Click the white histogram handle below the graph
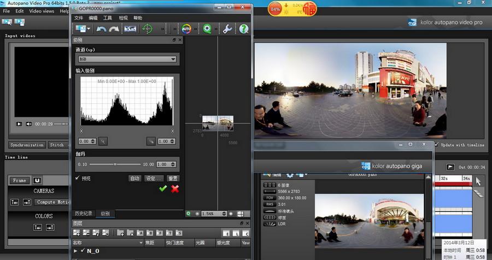The height and width of the screenshot is (260, 492). tap(172, 131)
